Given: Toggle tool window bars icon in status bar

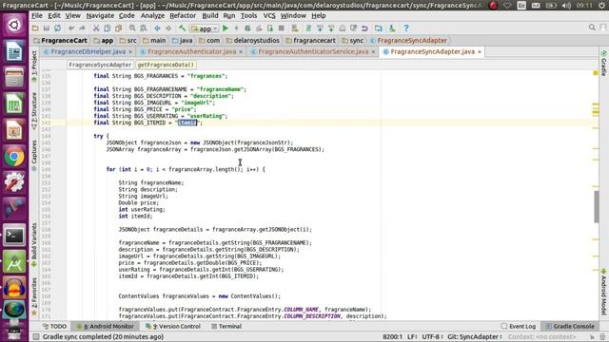Looking at the screenshot, I should pos(36,336).
